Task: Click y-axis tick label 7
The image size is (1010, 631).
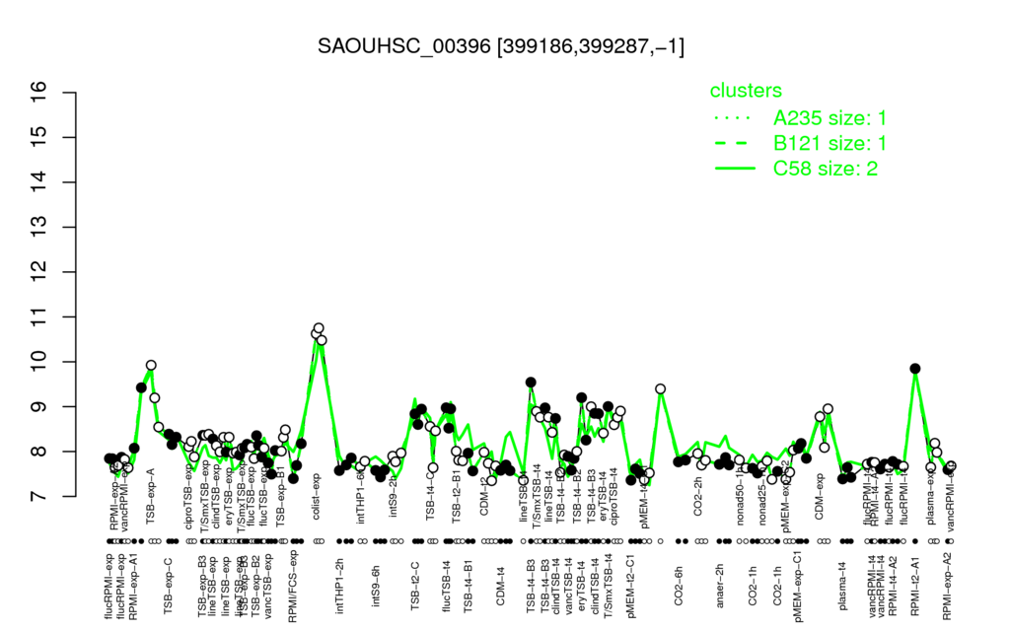Action: (x=39, y=497)
